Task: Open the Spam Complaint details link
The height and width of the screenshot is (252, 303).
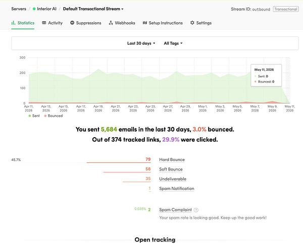Action: tap(175, 210)
